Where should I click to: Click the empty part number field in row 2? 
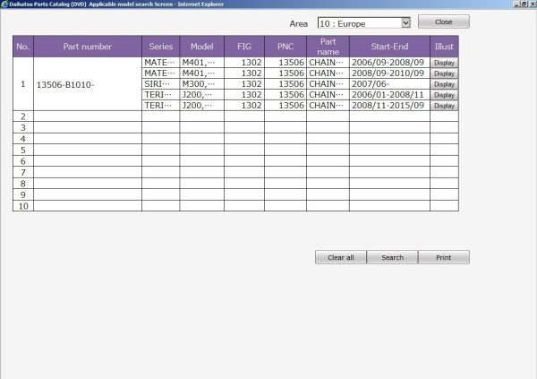(88, 116)
